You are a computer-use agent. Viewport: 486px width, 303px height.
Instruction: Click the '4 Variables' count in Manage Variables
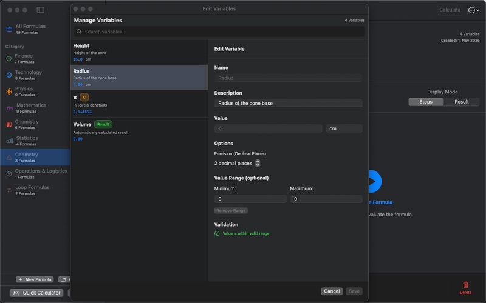(355, 20)
